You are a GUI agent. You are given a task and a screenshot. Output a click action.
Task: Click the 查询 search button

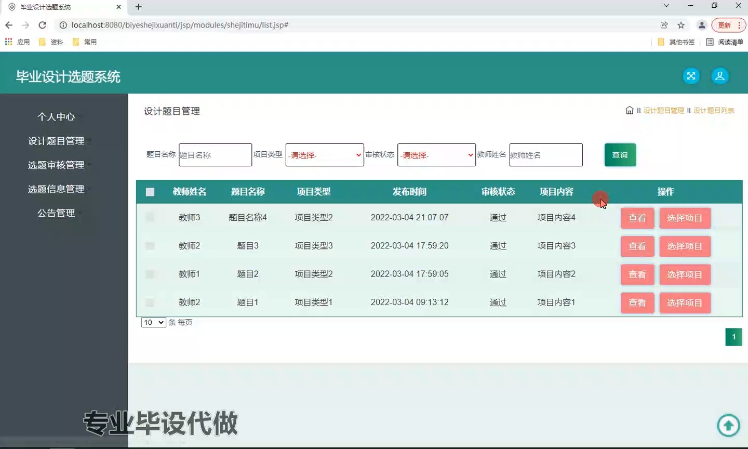tap(620, 155)
